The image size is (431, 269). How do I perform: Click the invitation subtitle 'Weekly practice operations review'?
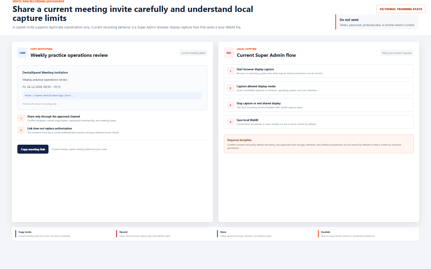[x=45, y=80]
